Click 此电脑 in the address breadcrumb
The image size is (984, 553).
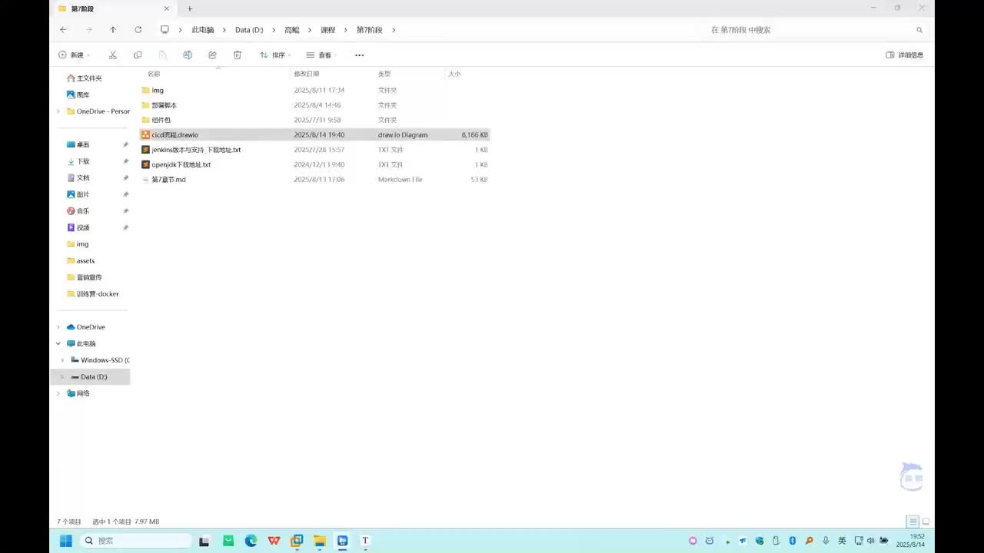(203, 30)
